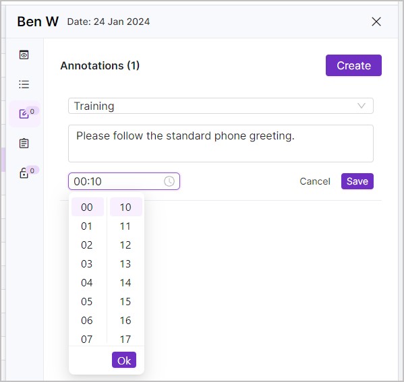
Task: Open the list view sidebar icon
Action: pos(24,84)
